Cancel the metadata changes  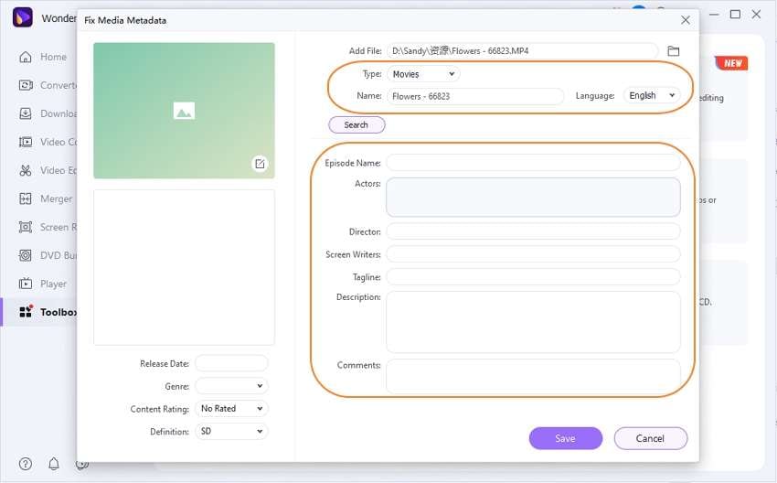(650, 438)
